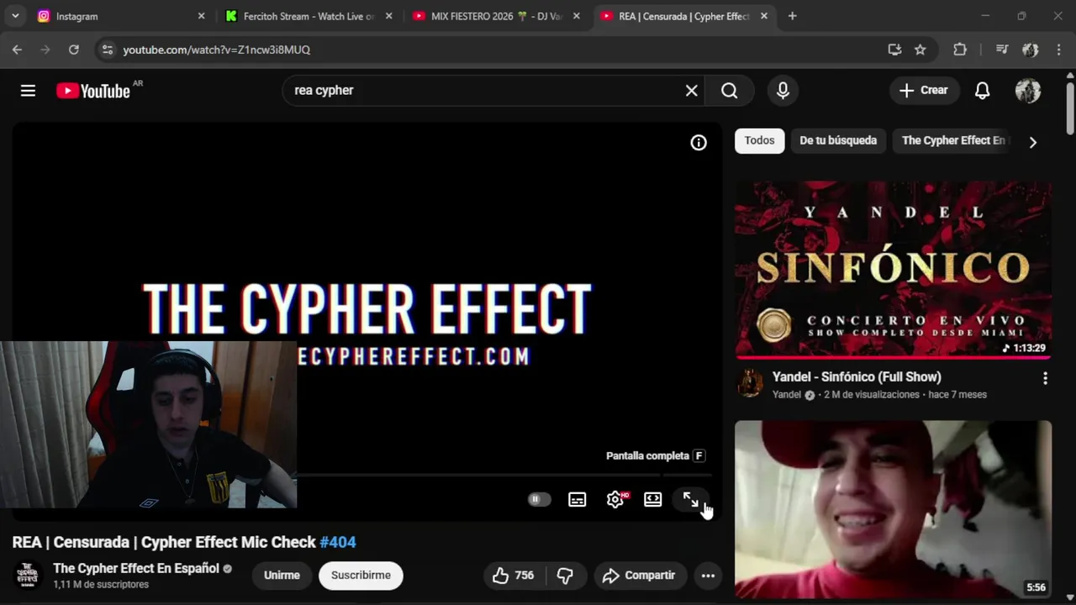Toggle autoplay switch in the player

pyautogui.click(x=539, y=499)
